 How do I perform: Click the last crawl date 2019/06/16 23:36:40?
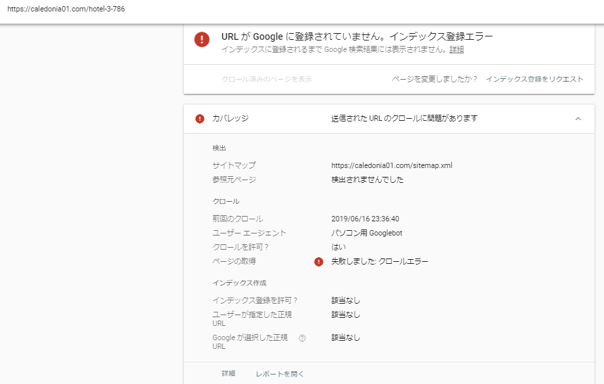[x=366, y=219]
